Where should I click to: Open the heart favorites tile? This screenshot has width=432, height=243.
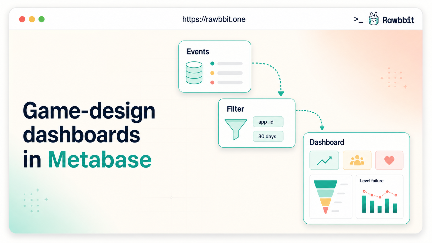coord(389,160)
